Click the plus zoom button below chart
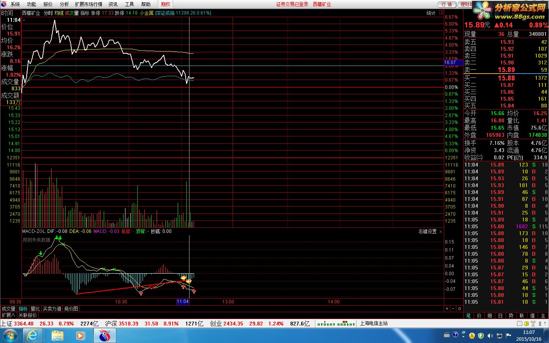549x343 pixels. pyautogui.click(x=447, y=309)
